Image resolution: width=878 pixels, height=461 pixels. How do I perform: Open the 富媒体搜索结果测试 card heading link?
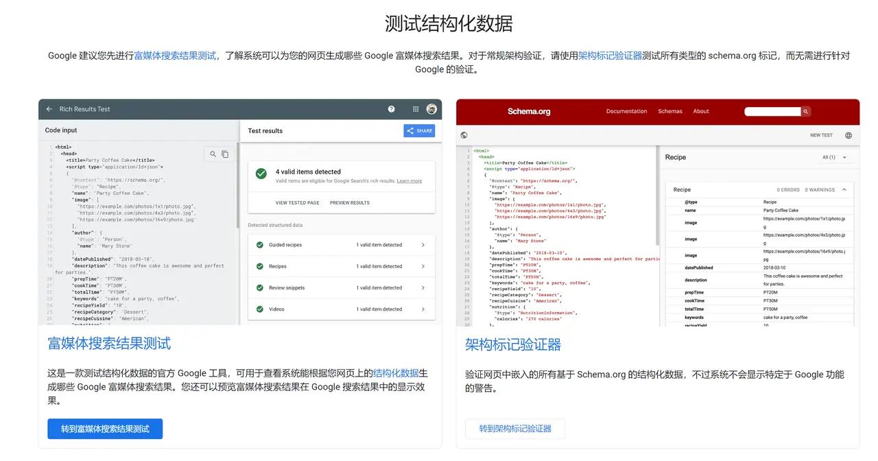(109, 344)
